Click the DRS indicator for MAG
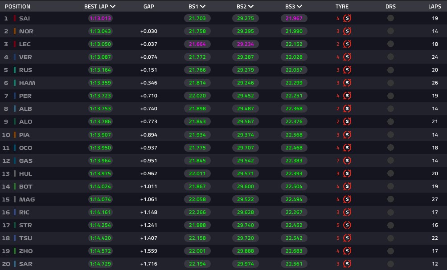The width and height of the screenshot is (447, 270). 390,199
